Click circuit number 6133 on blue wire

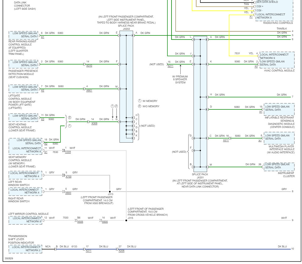74,247
